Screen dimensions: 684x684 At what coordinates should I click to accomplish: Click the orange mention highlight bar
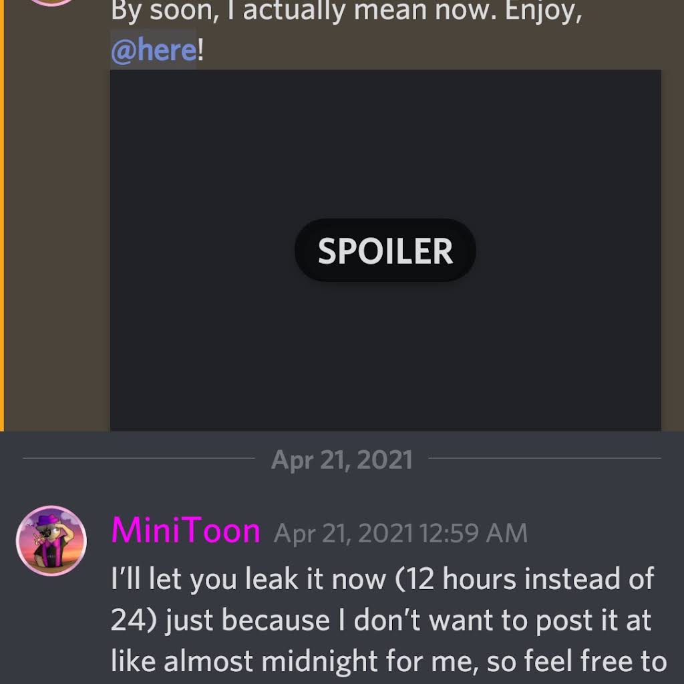(2, 216)
